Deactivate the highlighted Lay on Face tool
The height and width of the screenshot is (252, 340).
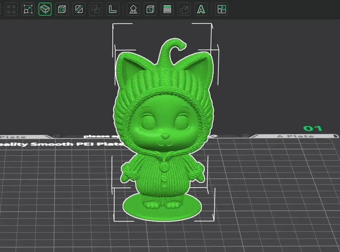pos(45,9)
